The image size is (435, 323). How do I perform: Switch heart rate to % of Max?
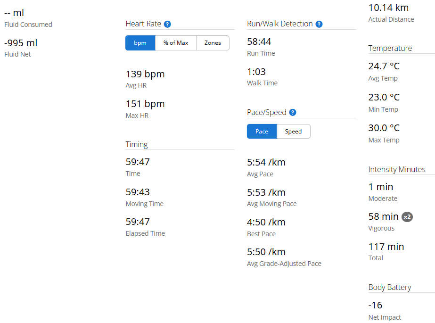click(x=176, y=43)
